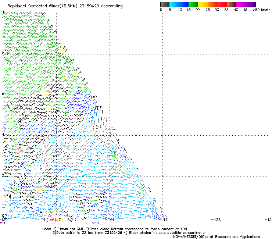Click the green 15-20 knots legend color
This screenshot has width=272, height=239.
pyautogui.click(x=193, y=4)
